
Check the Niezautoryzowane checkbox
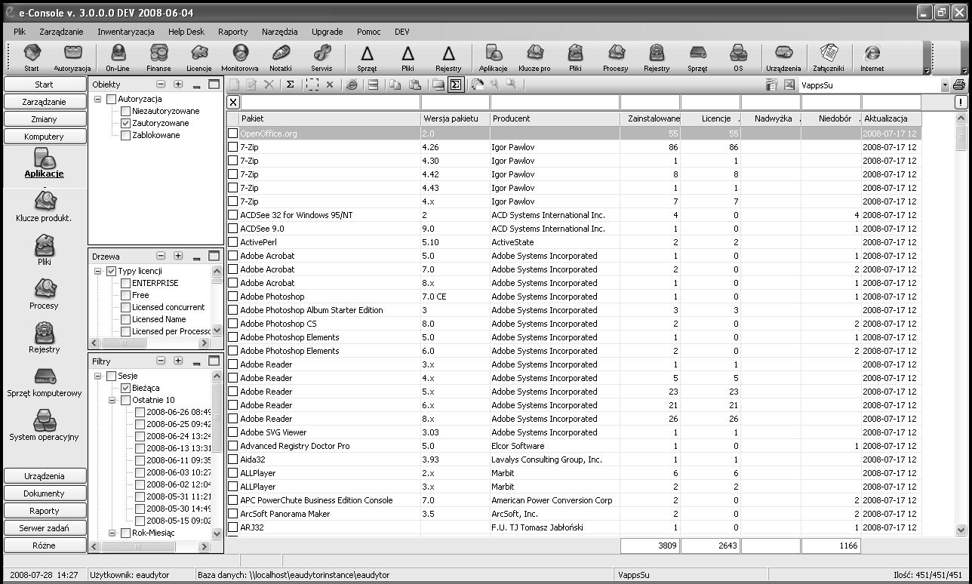coord(126,111)
